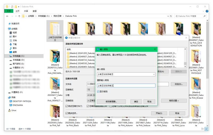Switch to large icons view in status bar
The image size is (213, 135).
click(x=207, y=129)
